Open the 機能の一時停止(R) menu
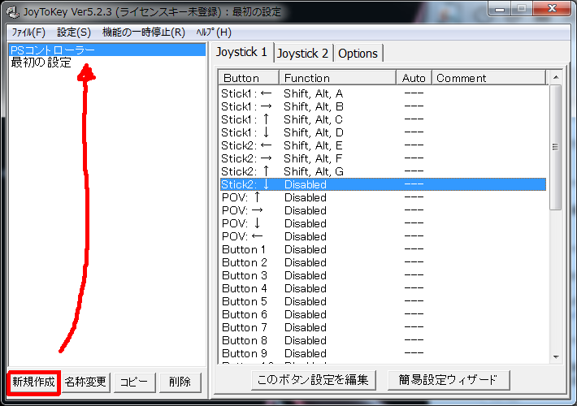577x406 pixels. pos(144,32)
